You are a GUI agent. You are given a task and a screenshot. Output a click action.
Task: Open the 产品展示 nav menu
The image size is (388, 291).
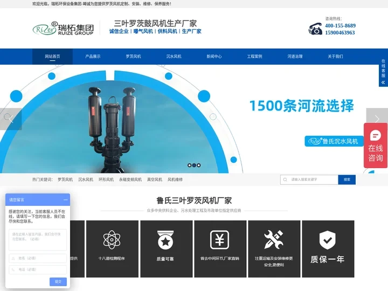coord(93,57)
